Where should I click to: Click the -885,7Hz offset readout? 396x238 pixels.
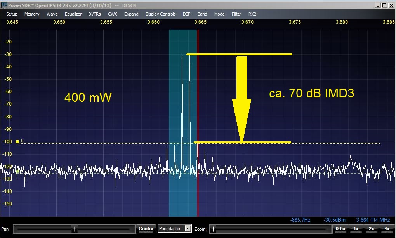tap(300, 220)
